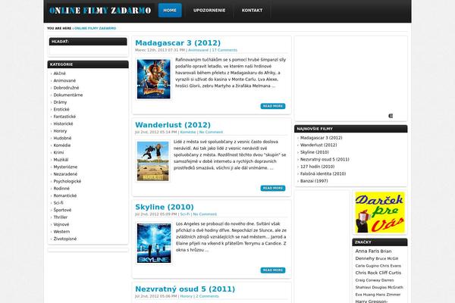Click the Skyline movie poster thumbnail
The image size is (455, 303).
tap(154, 243)
